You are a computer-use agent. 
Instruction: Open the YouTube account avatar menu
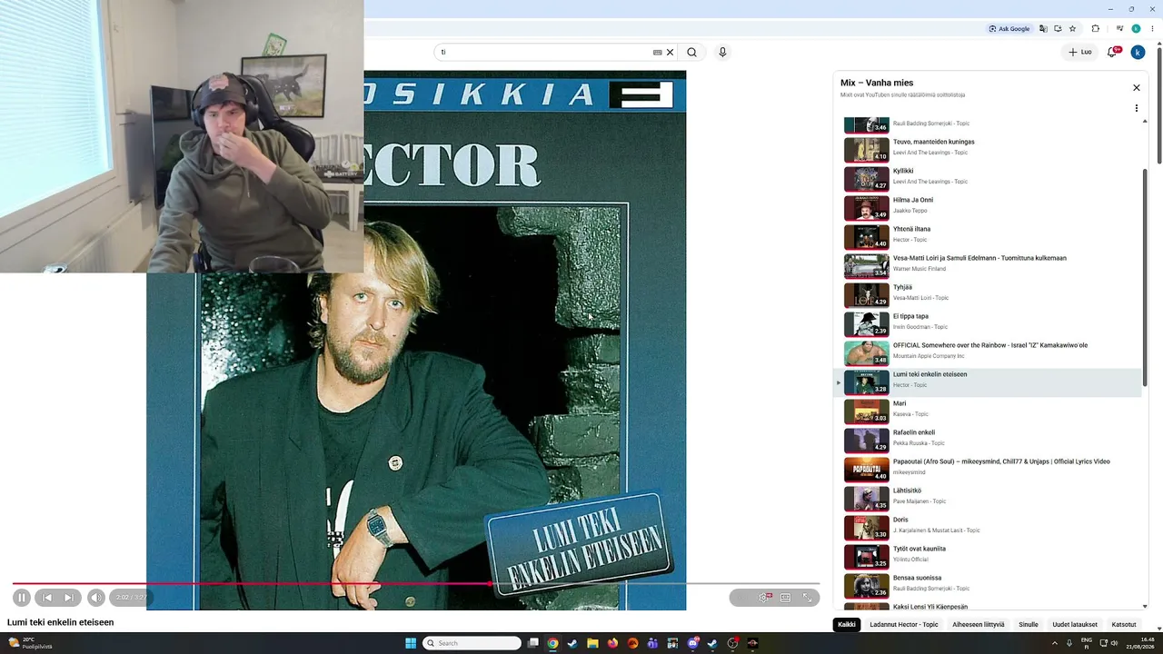[x=1138, y=52]
